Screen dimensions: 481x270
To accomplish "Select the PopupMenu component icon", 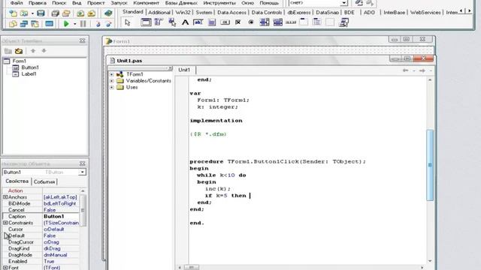I will point(172,22).
